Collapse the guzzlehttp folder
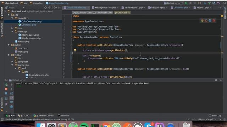The width and height of the screenshot is (227, 127). pos(12,65)
